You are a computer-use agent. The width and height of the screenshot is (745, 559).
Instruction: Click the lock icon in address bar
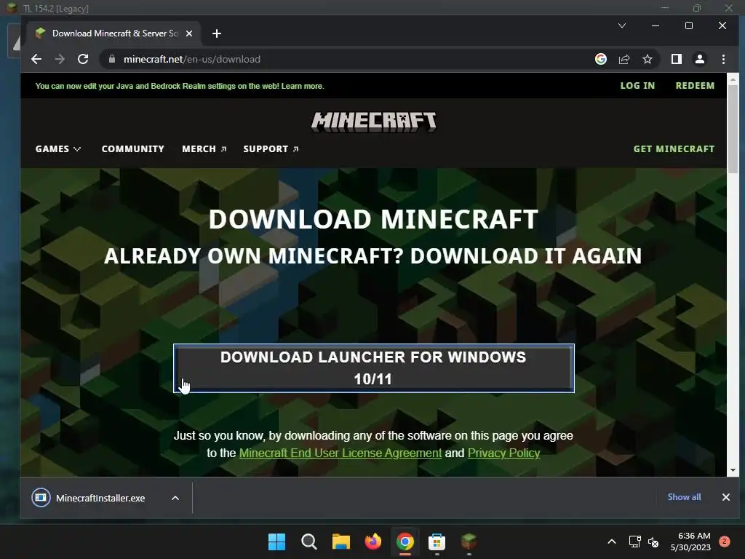[x=112, y=59]
